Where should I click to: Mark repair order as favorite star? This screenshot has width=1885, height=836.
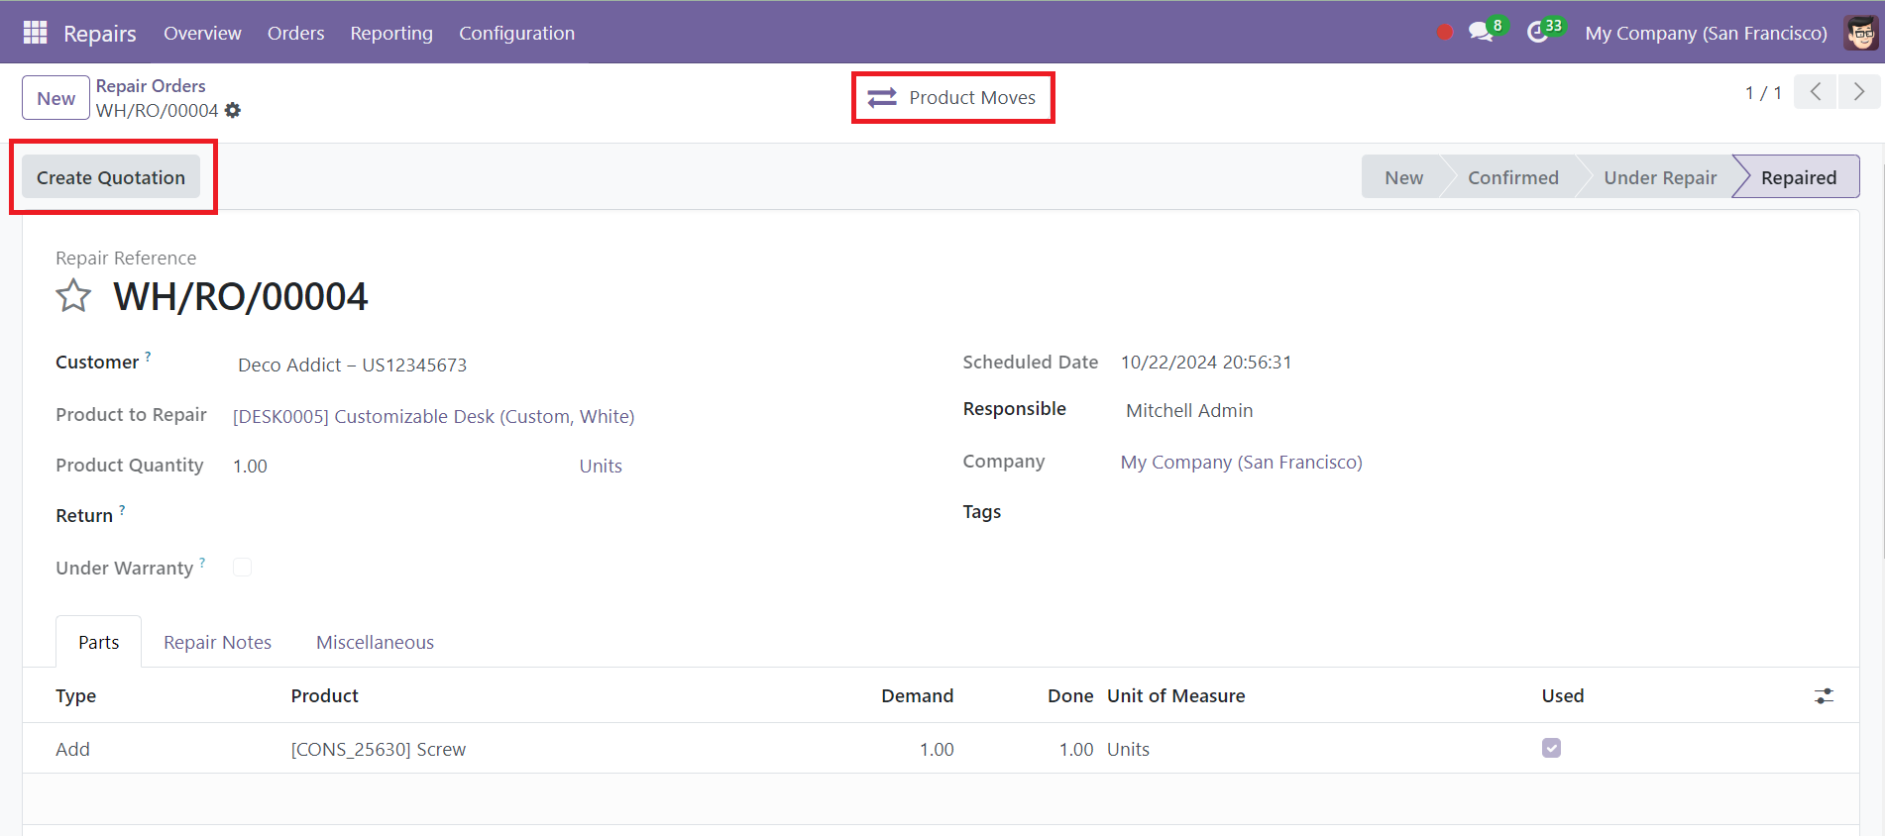pos(73,296)
